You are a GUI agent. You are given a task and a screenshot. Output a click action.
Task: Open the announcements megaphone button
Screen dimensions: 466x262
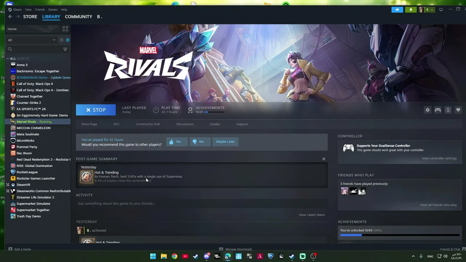tap(397, 9)
